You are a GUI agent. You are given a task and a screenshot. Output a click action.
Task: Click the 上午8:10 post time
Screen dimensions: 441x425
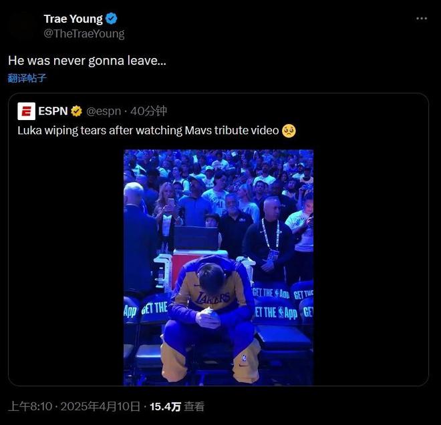pyautogui.click(x=30, y=406)
